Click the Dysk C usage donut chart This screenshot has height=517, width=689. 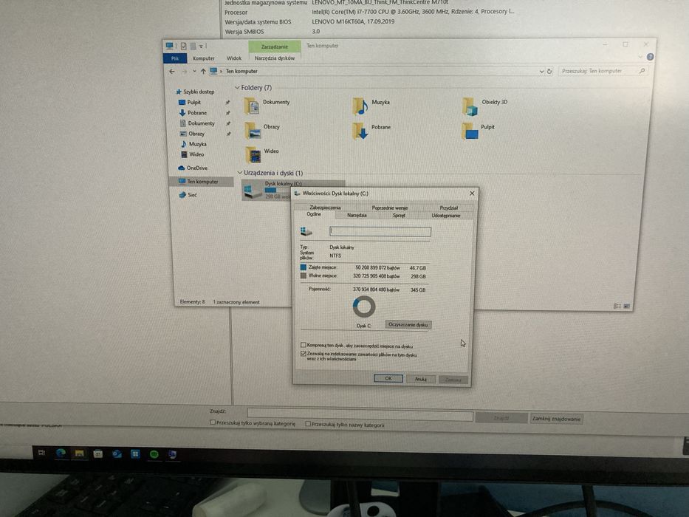364,307
